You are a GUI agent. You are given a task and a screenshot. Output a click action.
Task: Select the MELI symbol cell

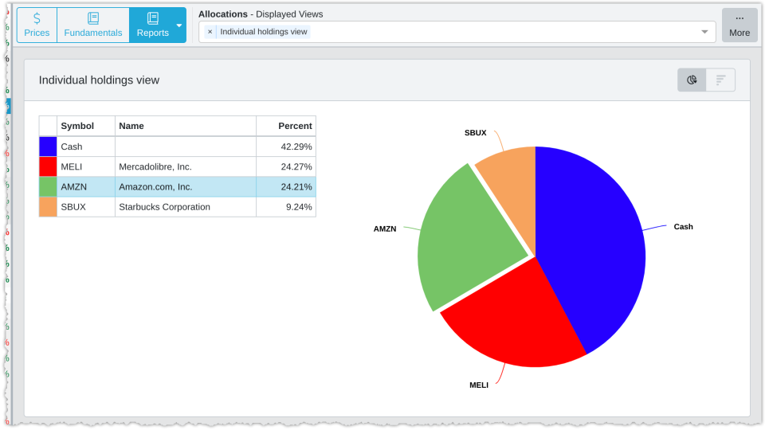(x=86, y=166)
